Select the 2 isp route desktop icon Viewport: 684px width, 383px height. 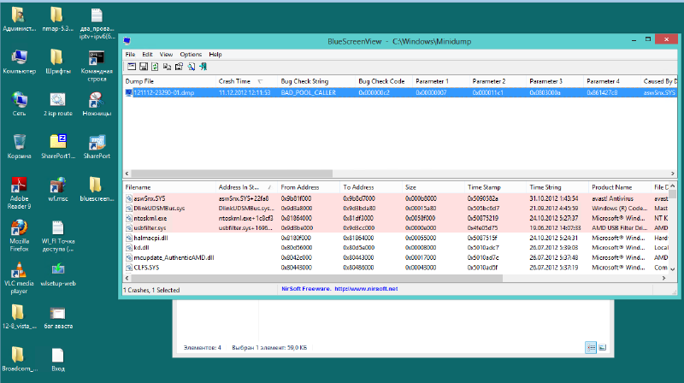click(x=57, y=103)
